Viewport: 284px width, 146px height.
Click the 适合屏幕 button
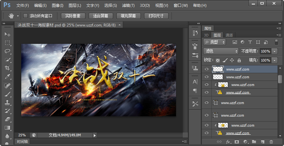click(x=101, y=16)
